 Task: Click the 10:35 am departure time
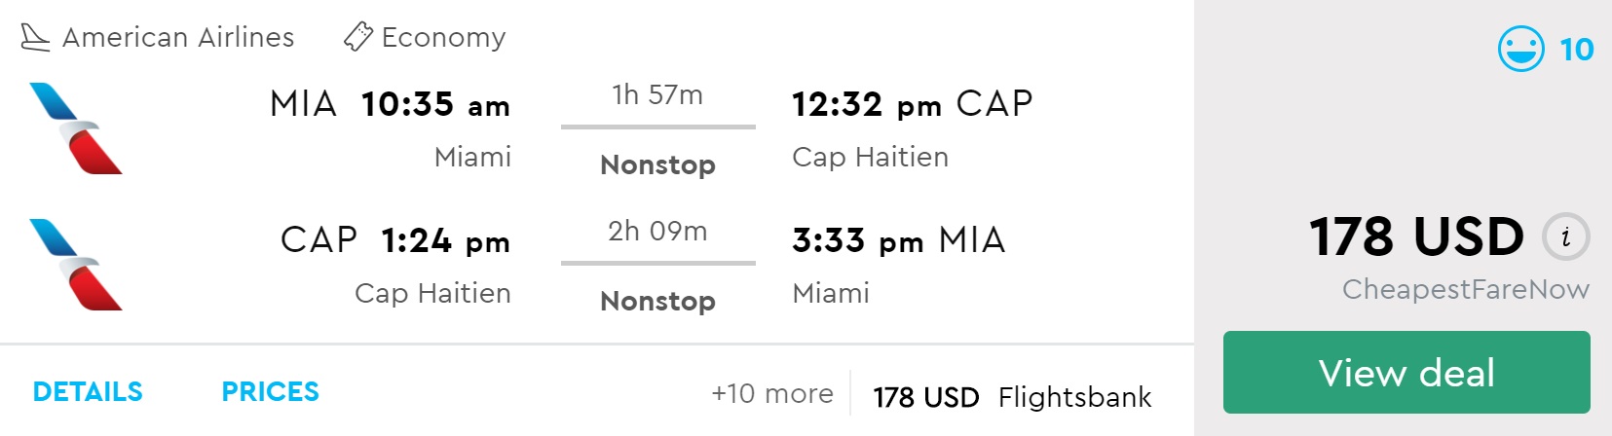click(x=435, y=104)
